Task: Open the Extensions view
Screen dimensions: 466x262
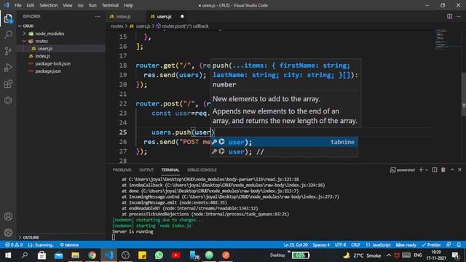Action: tap(8, 84)
